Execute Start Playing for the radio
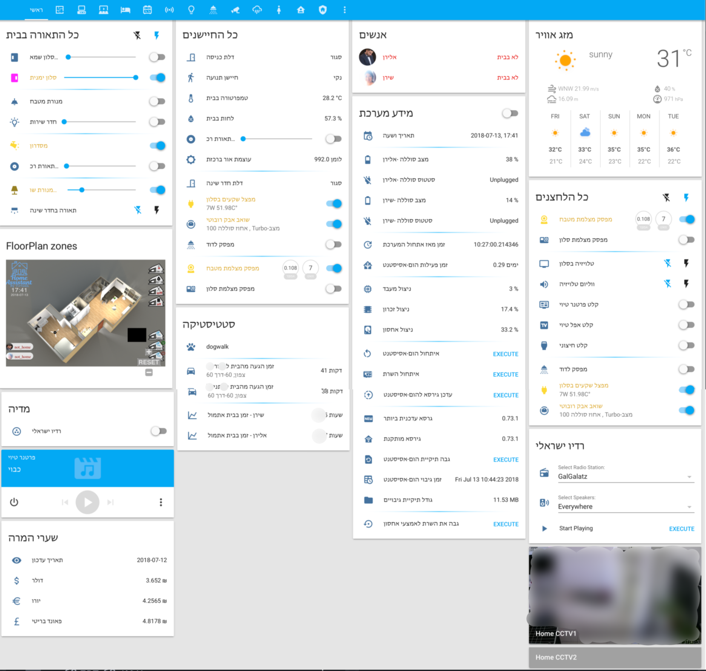Image resolution: width=706 pixels, height=671 pixels. (x=682, y=529)
